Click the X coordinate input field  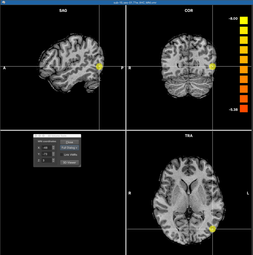47,148
